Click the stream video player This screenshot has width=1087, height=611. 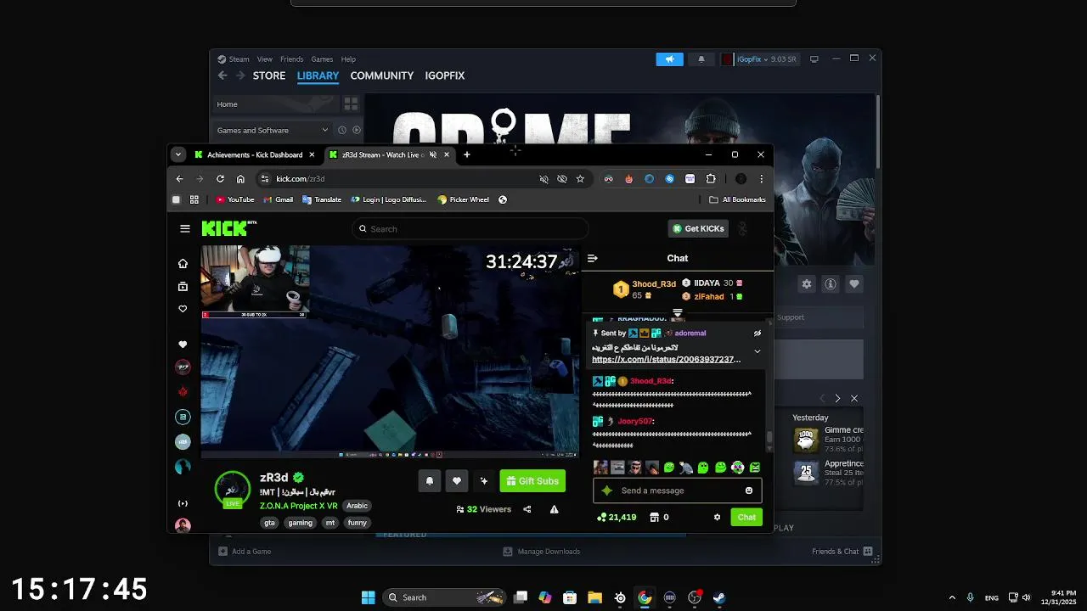[x=390, y=351]
